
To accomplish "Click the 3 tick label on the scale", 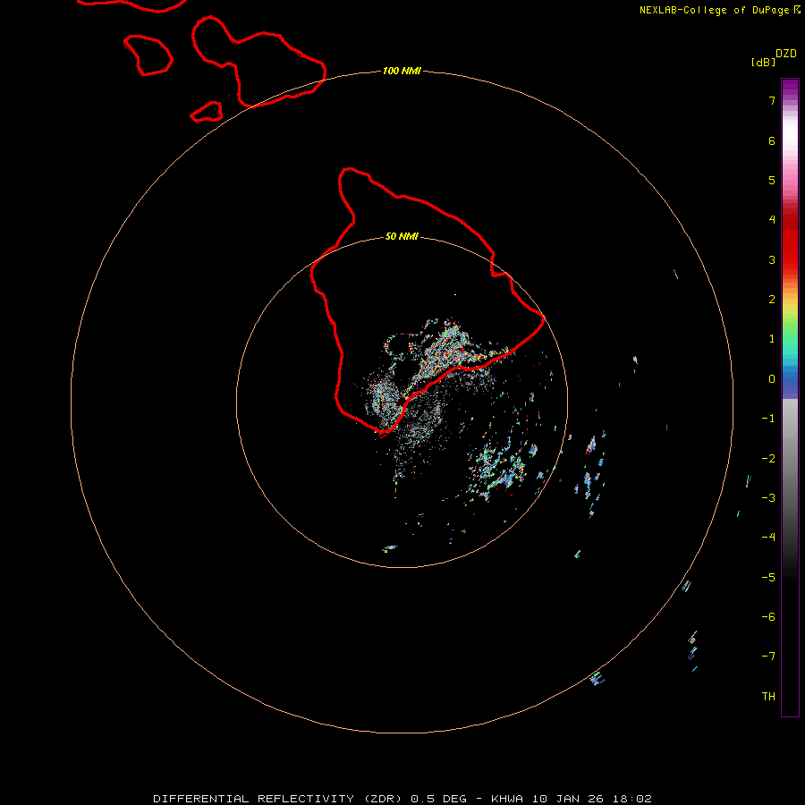I will (772, 259).
